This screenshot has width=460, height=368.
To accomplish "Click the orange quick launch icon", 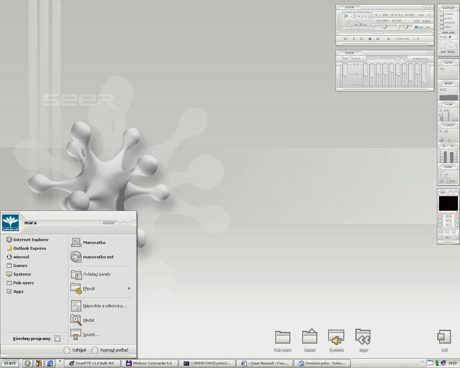I will [39, 363].
